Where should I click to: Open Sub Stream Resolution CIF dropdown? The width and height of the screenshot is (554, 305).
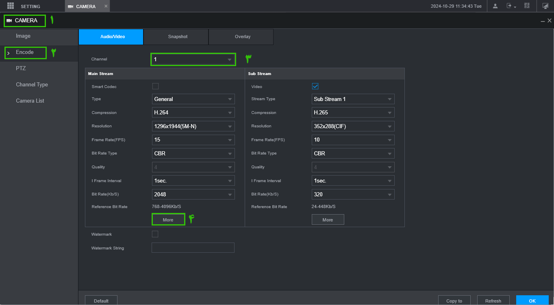[353, 126]
